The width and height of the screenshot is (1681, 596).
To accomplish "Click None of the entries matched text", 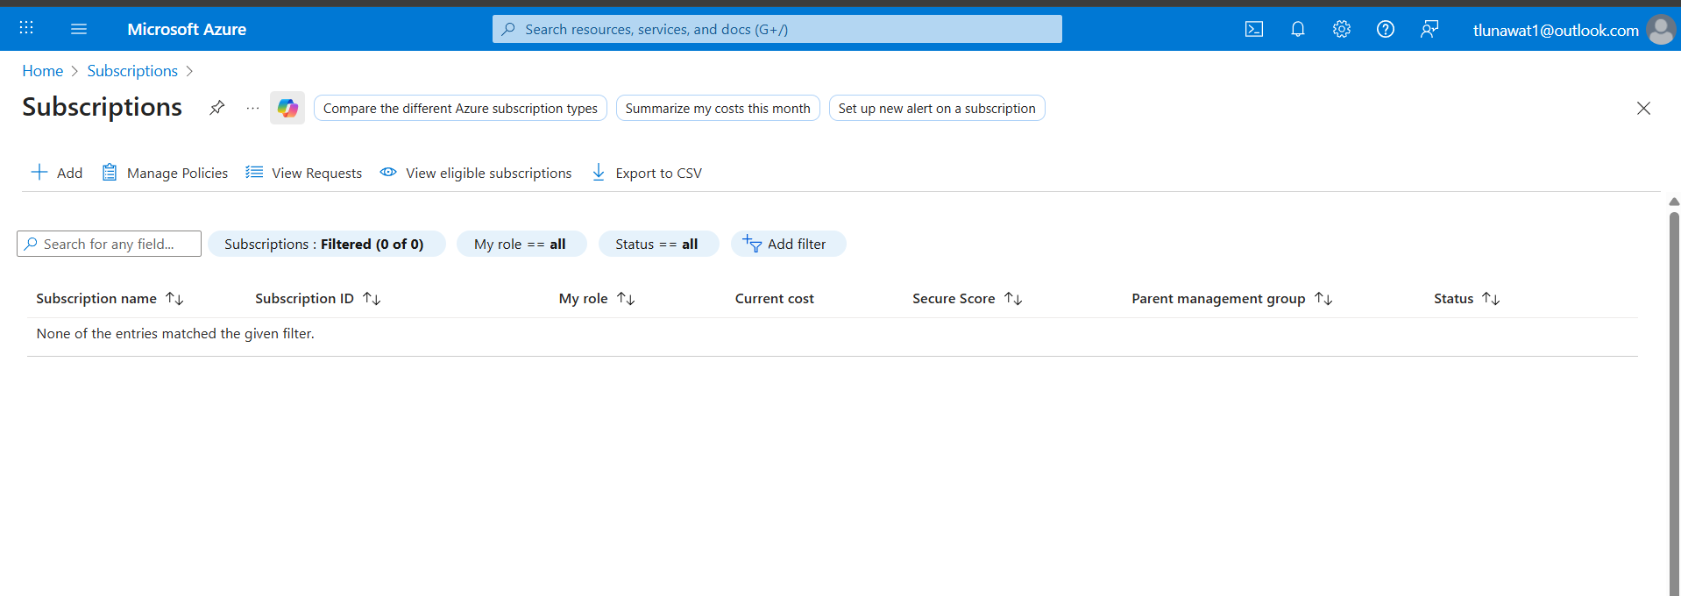I will click(175, 334).
